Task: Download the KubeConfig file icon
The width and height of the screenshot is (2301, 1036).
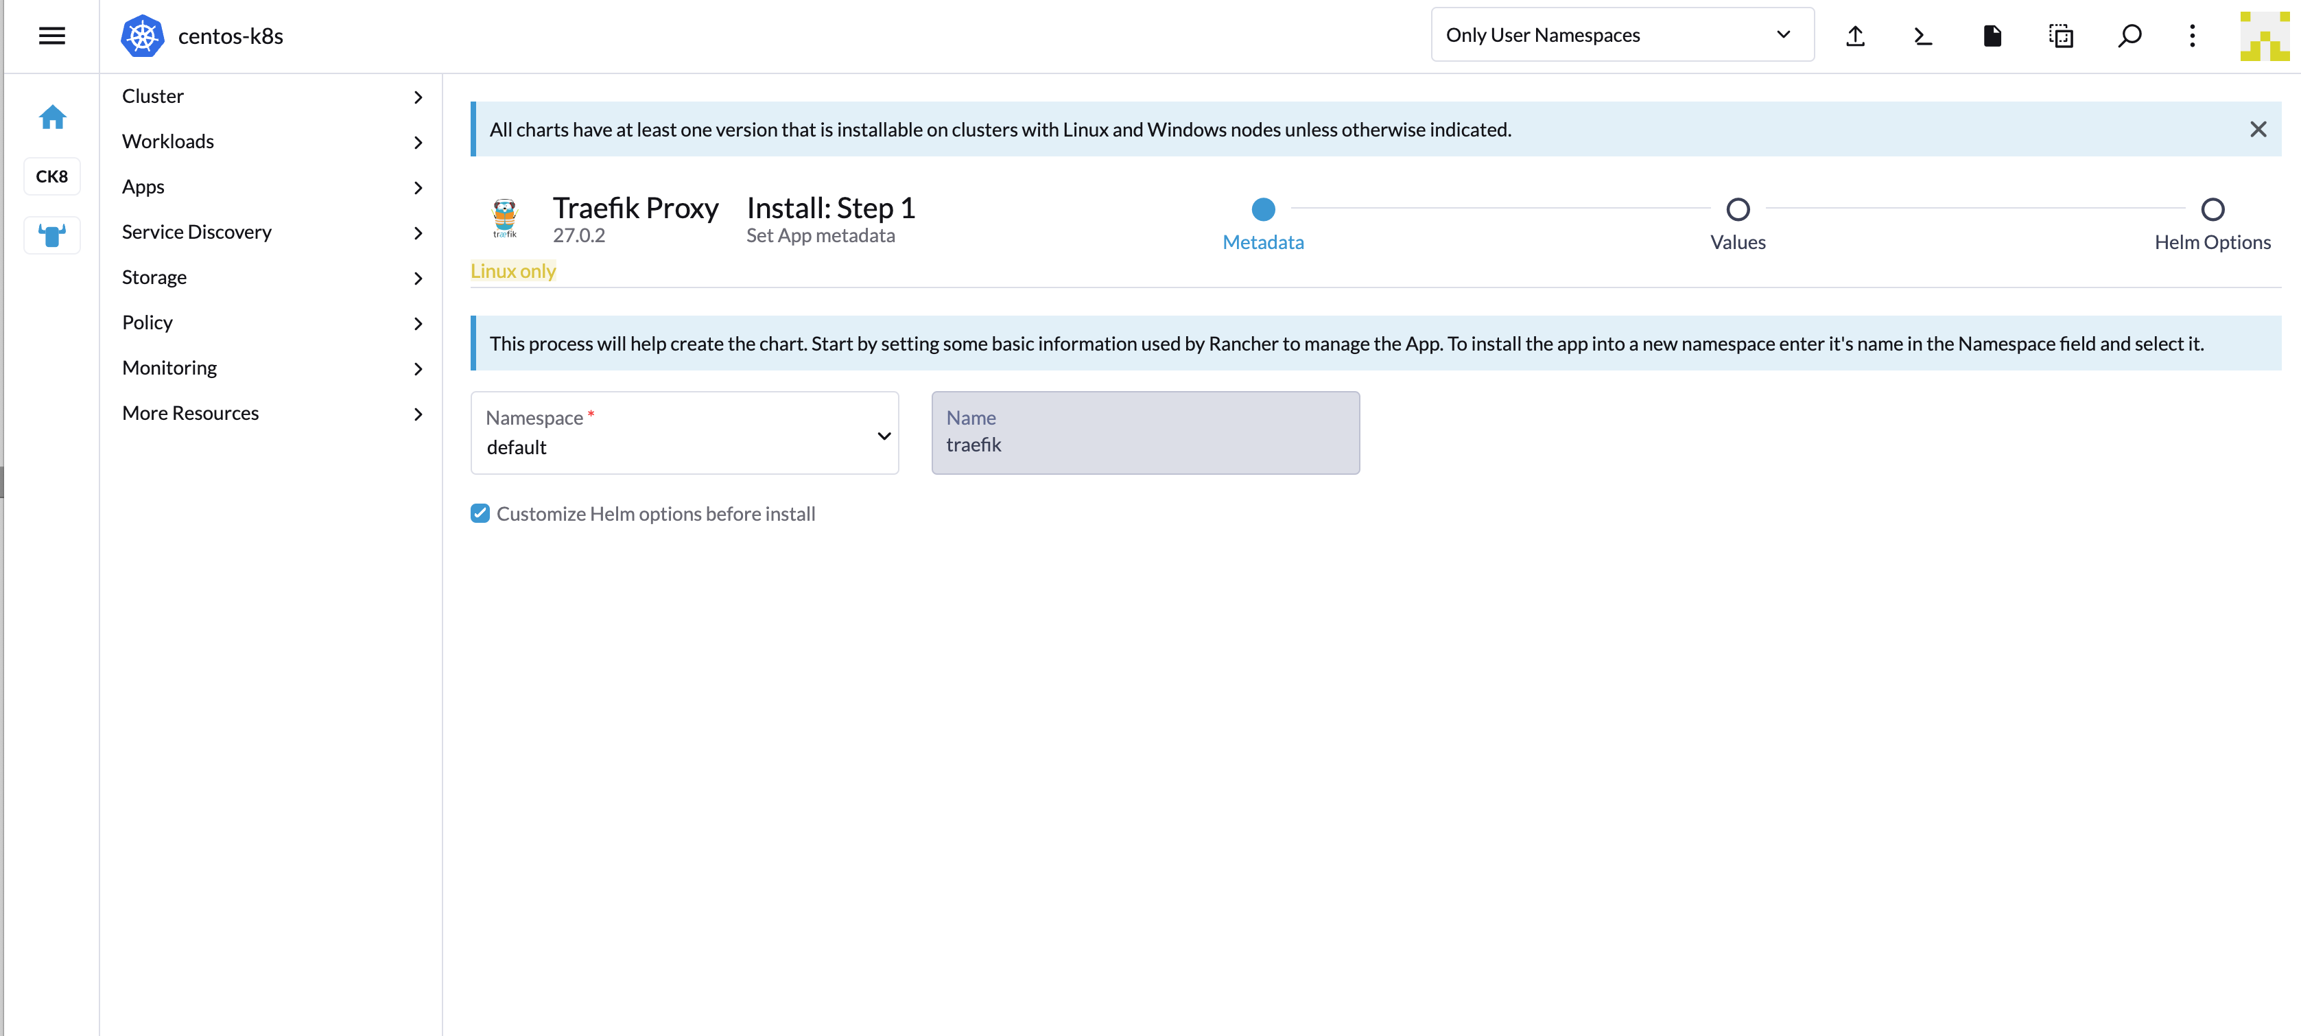Action: [1992, 36]
